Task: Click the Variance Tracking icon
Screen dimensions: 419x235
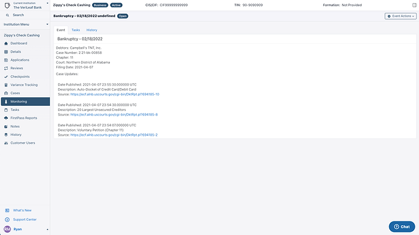Action: (x=6, y=85)
